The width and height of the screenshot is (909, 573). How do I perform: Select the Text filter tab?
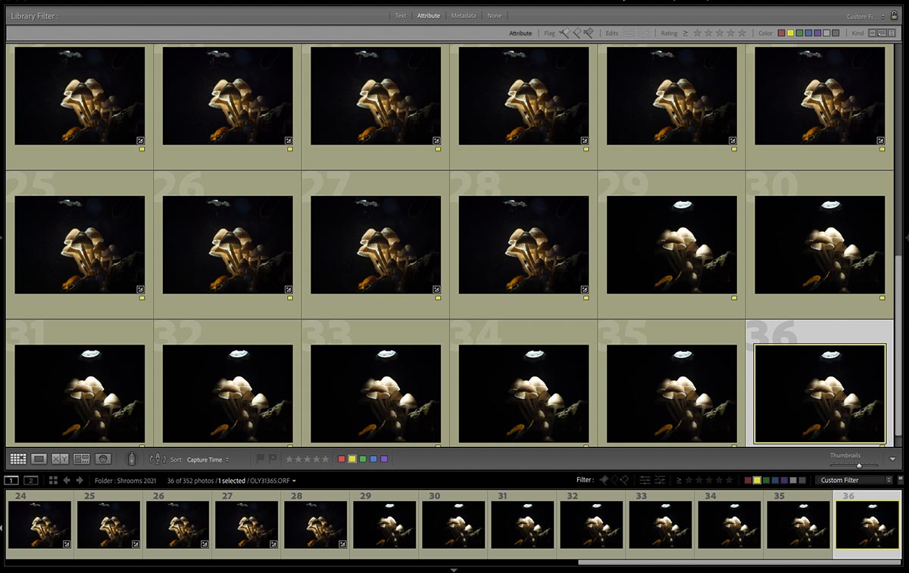tap(400, 15)
